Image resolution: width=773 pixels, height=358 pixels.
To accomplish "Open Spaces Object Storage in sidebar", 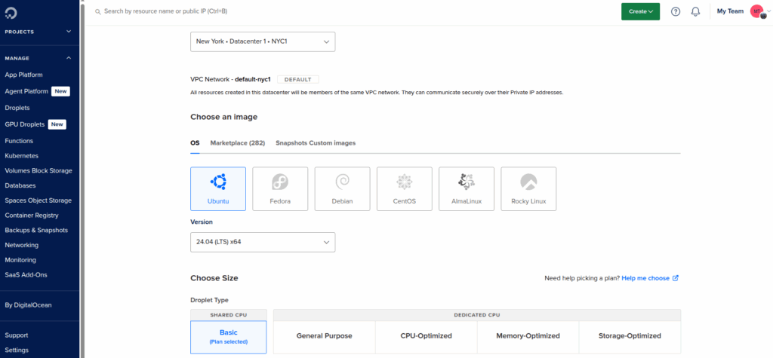I will click(38, 200).
